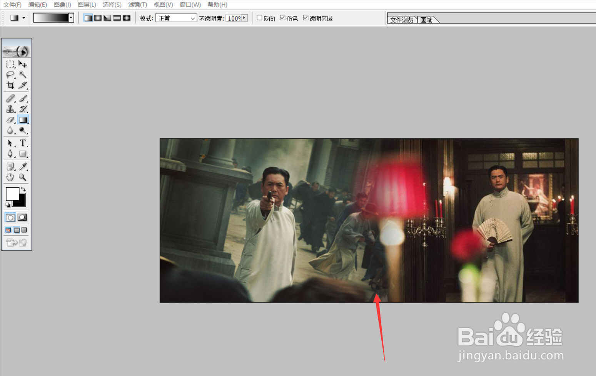596x376 pixels.
Task: Switch to the 文件浏览 tab
Action: tap(402, 20)
